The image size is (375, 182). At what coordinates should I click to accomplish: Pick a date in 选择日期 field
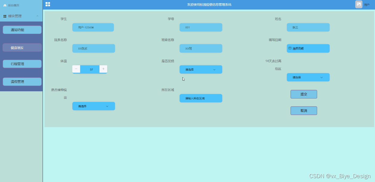[308, 48]
